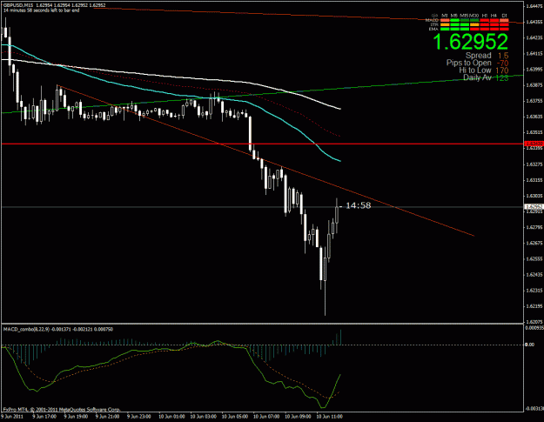Click the 1.63995 price scale label
Screen dimensions: 544x422
pos(534,70)
